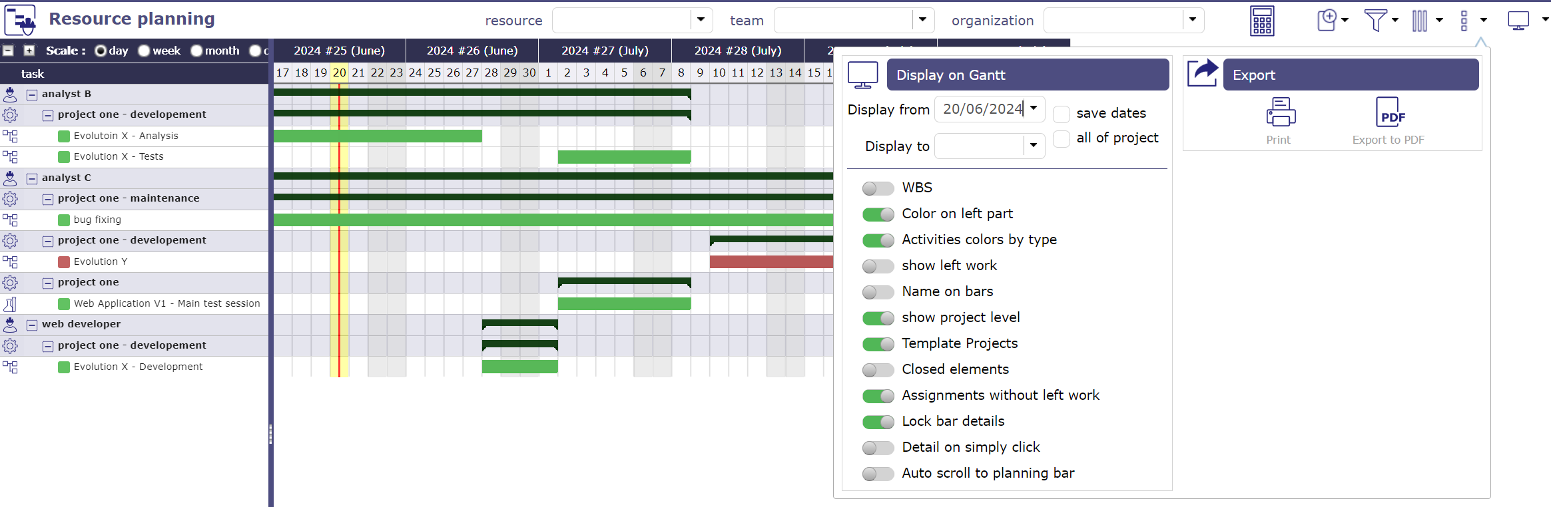Click the Export section header
This screenshot has width=1551, height=507.
click(x=1351, y=75)
